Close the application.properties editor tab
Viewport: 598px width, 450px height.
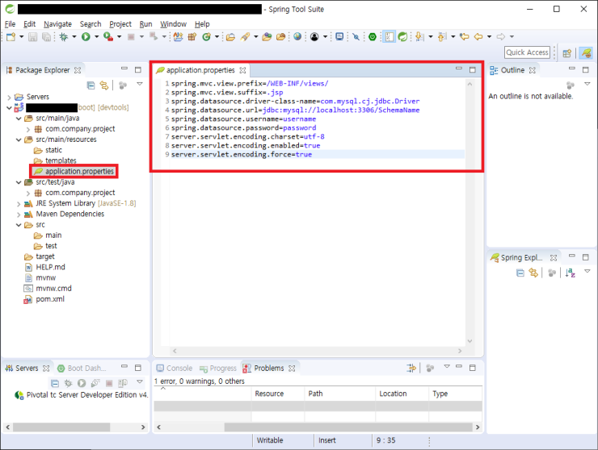(x=242, y=70)
